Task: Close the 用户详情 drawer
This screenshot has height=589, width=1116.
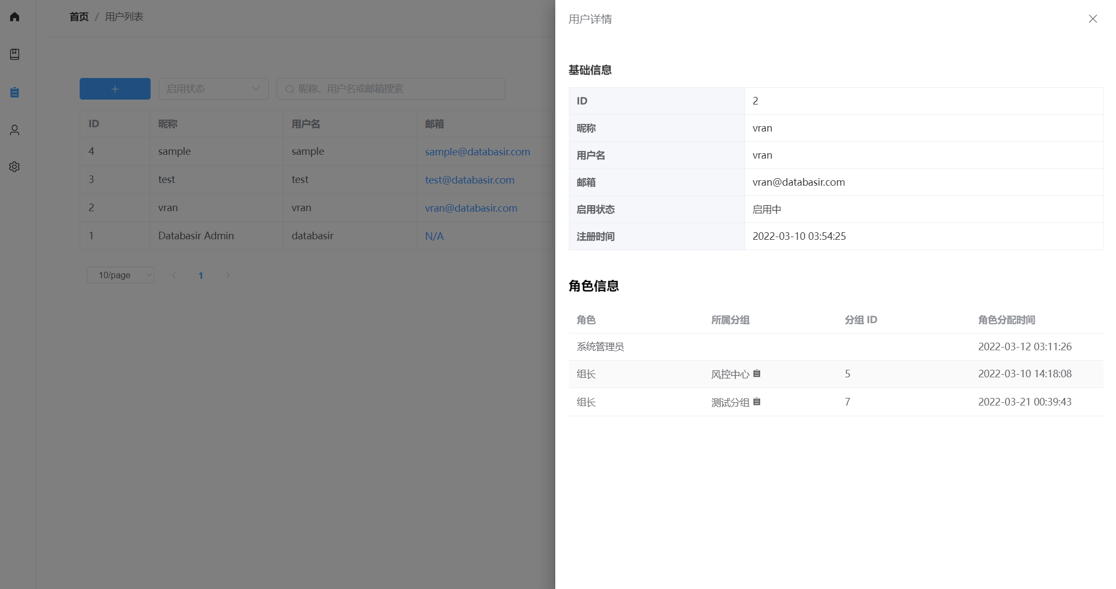Action: tap(1093, 19)
